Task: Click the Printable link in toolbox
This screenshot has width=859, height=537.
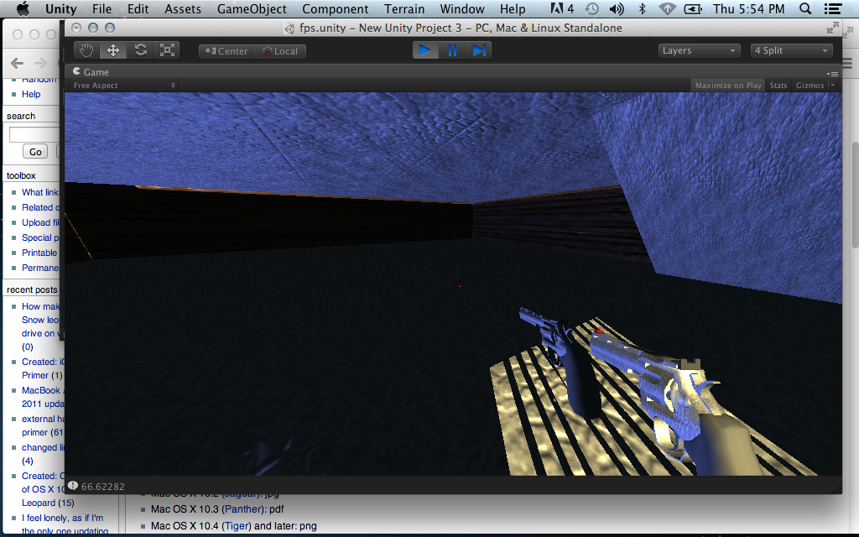Action: (x=39, y=253)
